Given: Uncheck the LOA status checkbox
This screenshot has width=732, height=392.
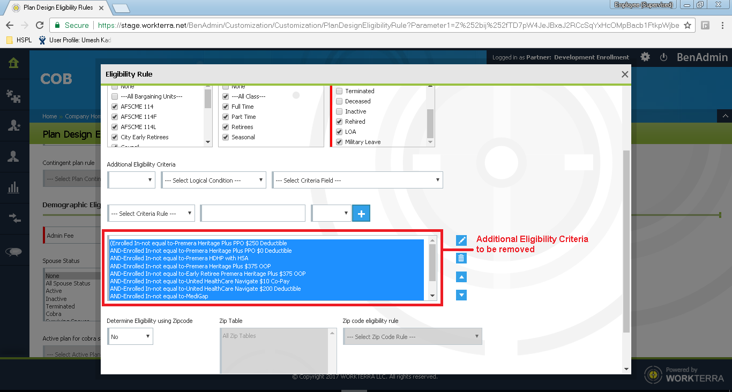Looking at the screenshot, I should click(x=339, y=132).
